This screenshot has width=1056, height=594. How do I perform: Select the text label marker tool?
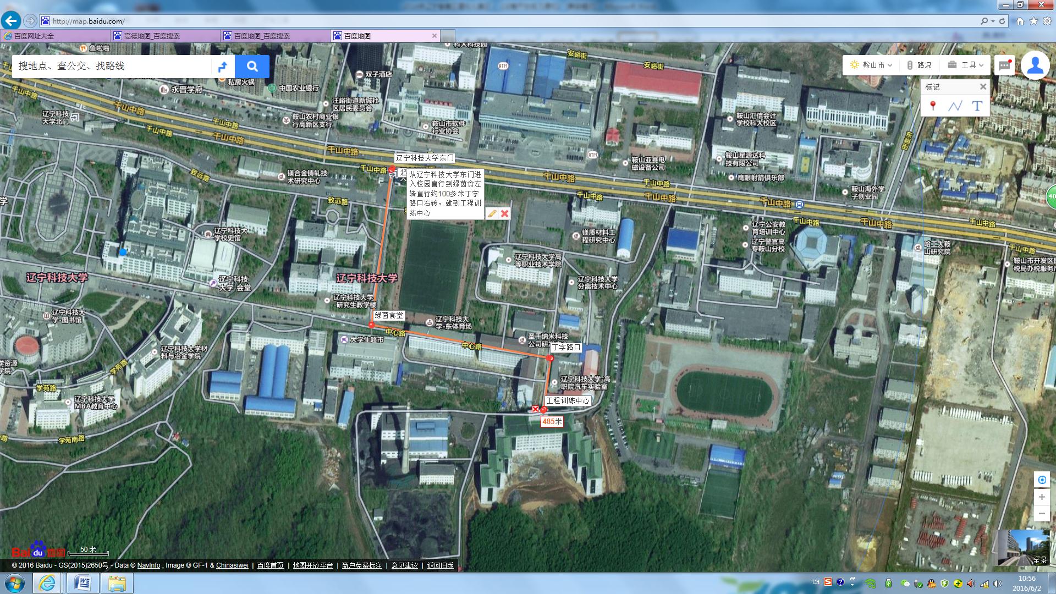pos(977,106)
